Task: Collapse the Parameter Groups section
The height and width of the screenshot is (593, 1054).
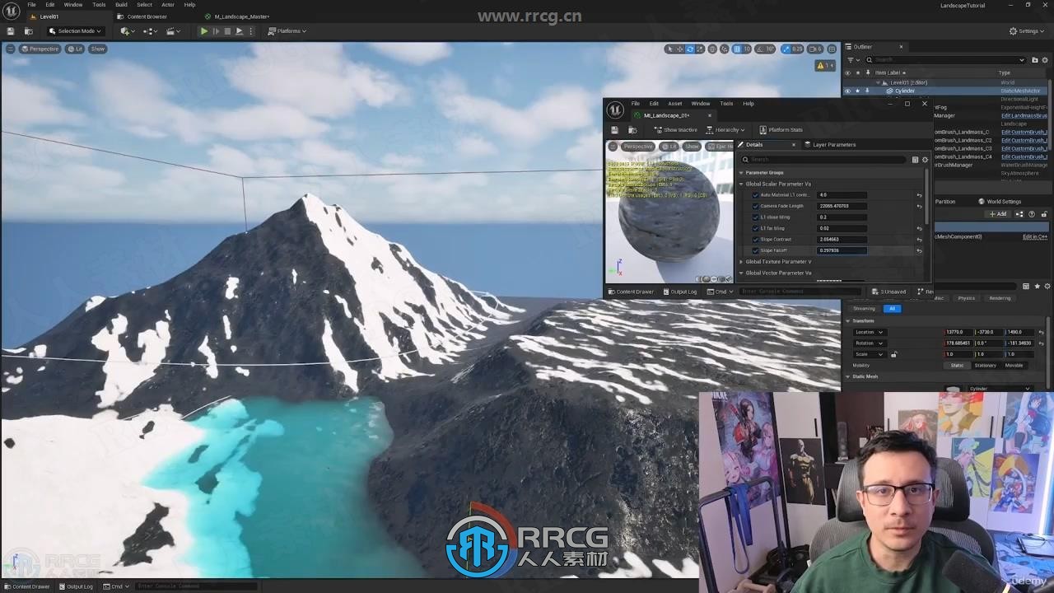Action: point(740,173)
